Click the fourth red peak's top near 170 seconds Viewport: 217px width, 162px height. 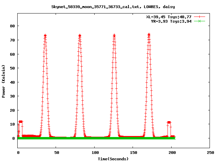[149, 34]
